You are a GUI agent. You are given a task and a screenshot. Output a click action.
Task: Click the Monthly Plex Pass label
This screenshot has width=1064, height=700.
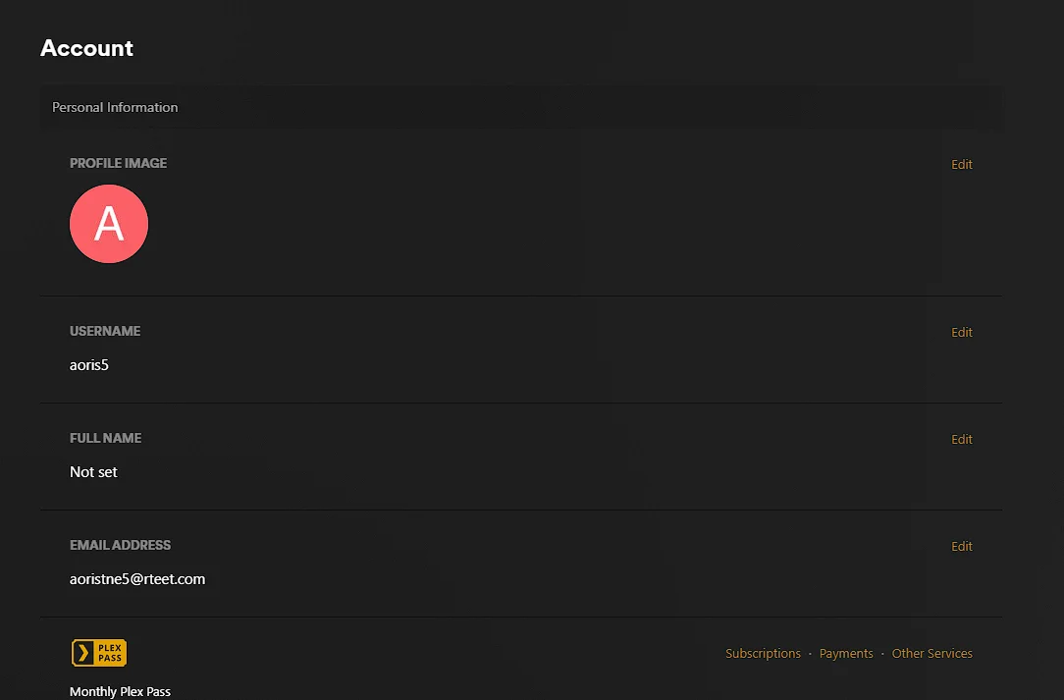click(x=120, y=691)
